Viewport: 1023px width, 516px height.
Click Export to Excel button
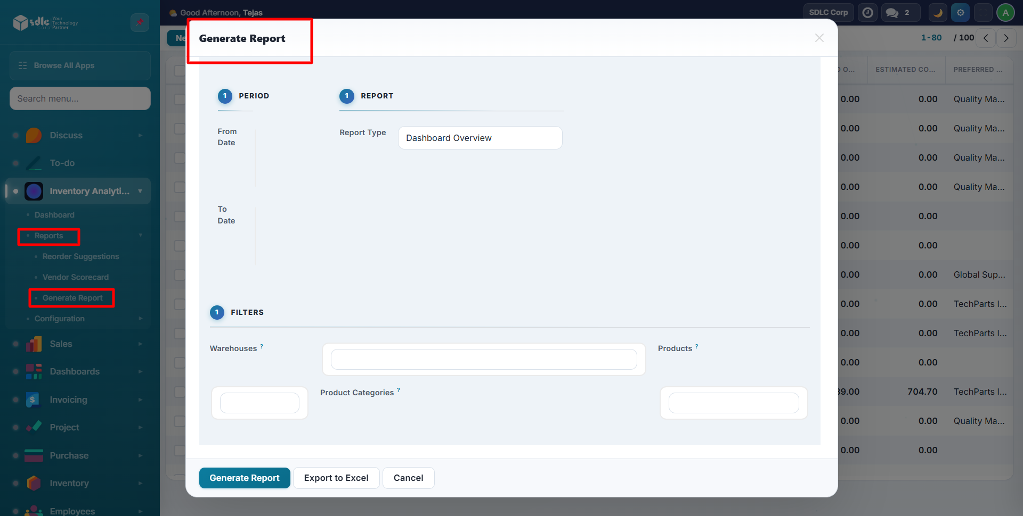click(x=336, y=478)
